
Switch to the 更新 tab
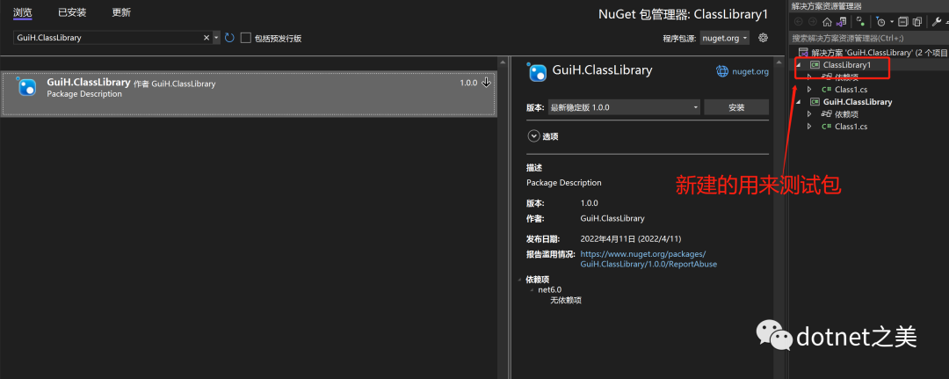point(121,12)
